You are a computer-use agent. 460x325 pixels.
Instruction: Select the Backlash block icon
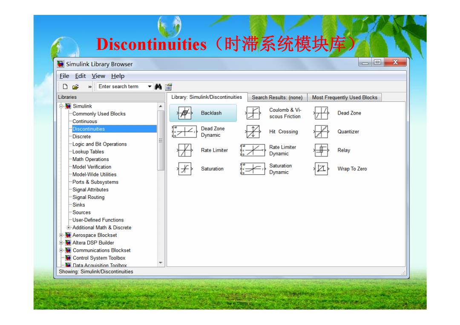pos(185,113)
